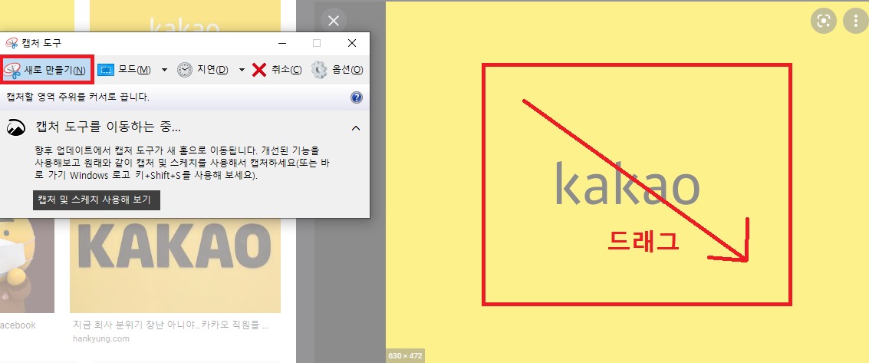
Task: Click the blue help question mark icon
Action: [x=357, y=97]
